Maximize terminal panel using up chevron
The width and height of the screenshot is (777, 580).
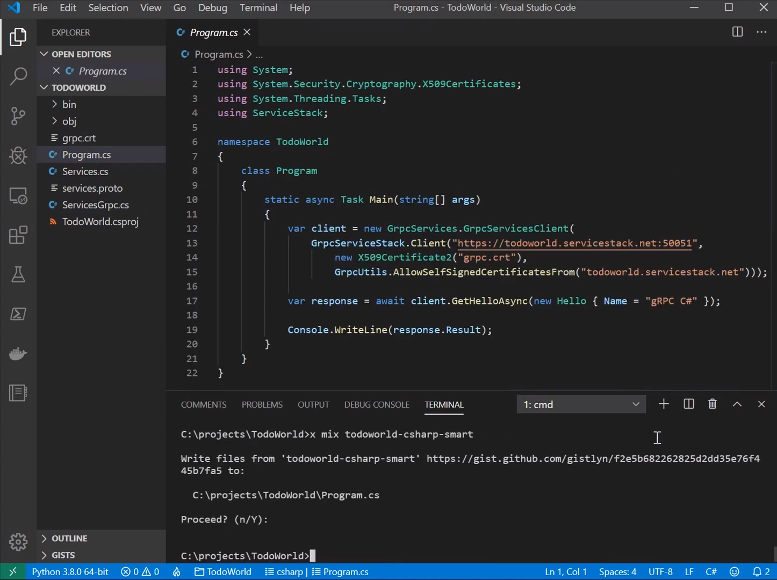coord(737,404)
